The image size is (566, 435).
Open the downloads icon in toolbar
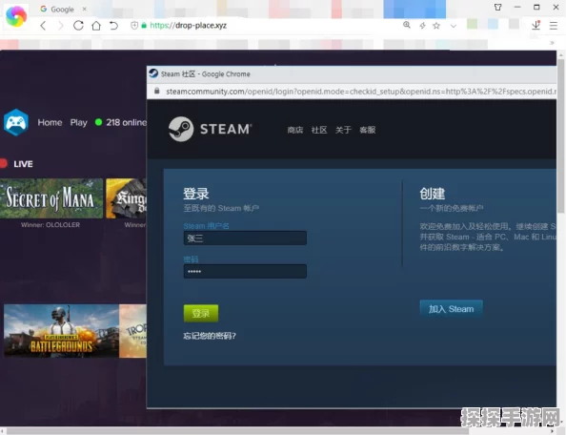point(536,25)
